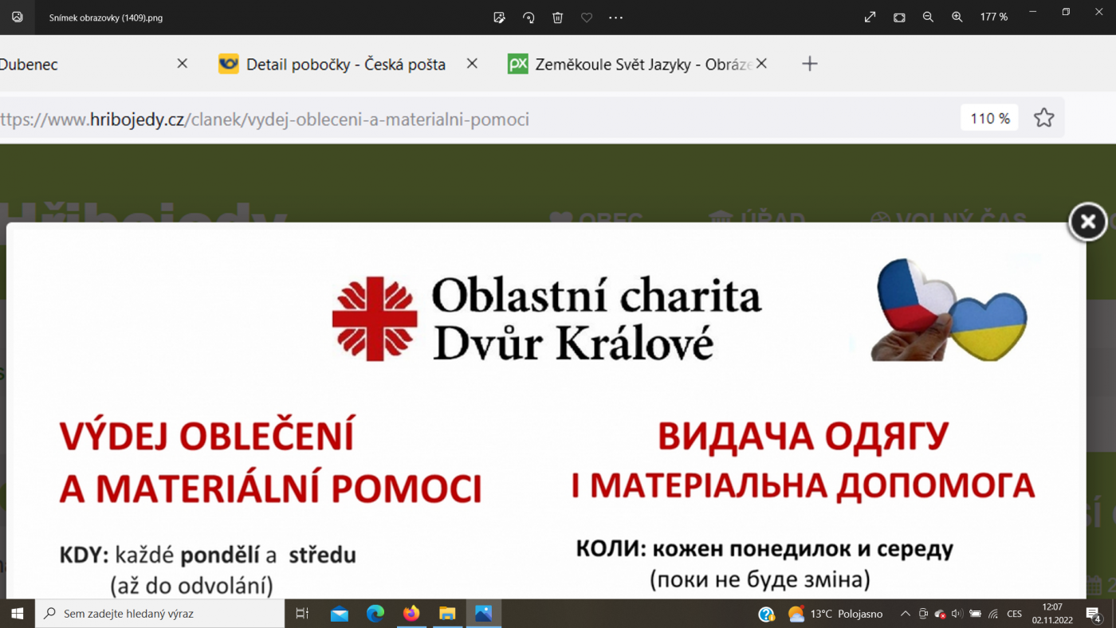Viewport: 1116px width, 628px height.
Task: Open the three-dots See more menu
Action: [x=615, y=17]
